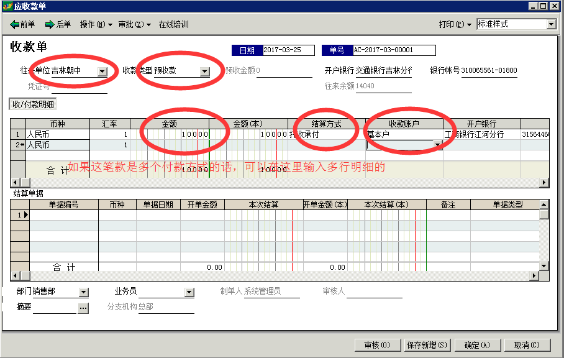The image size is (564, 358).
Task: Click the 开单金额 column header
Action: point(202,204)
